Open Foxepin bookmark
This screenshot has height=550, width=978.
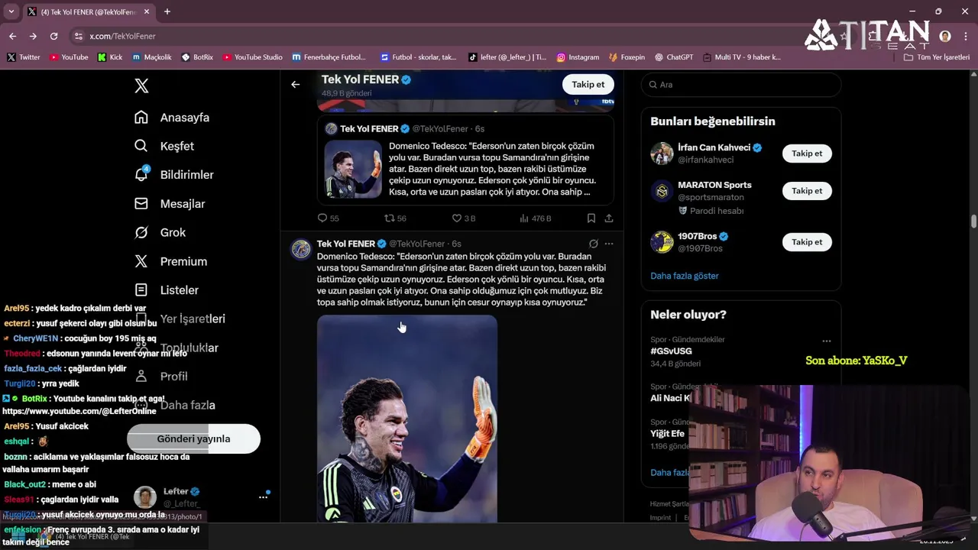[627, 57]
